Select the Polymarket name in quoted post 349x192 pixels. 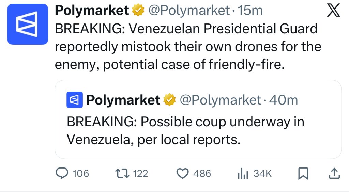coord(123,100)
